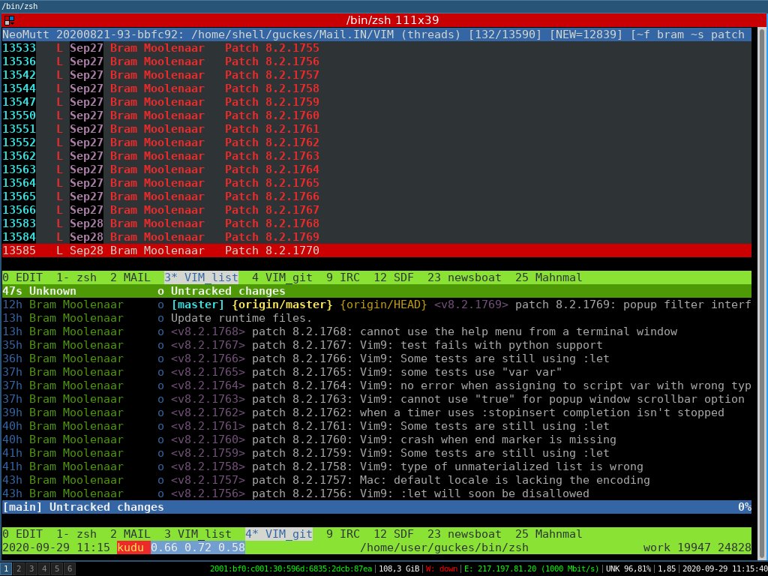Click the '[main] Untracked changes' tig status bar
Viewport: 768px width, 576px height.
coord(376,507)
